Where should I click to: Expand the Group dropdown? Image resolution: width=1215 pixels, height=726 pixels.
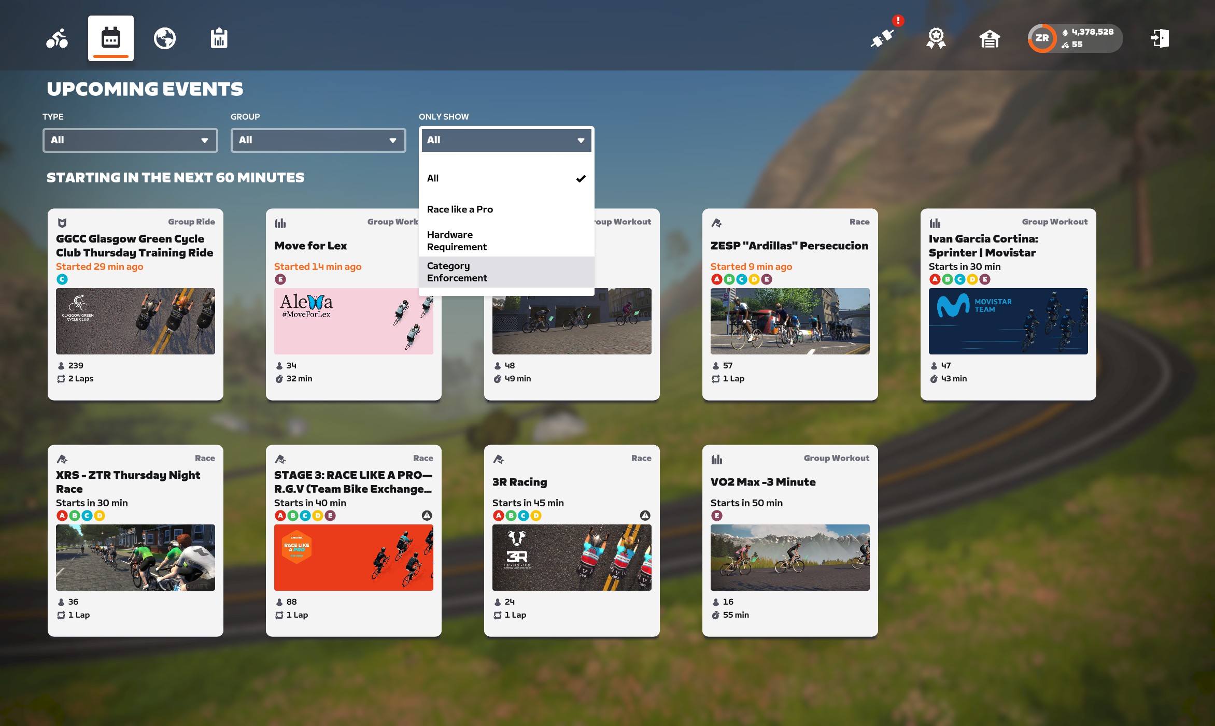318,140
